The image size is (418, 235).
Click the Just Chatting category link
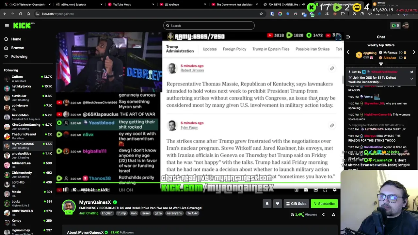88,213
